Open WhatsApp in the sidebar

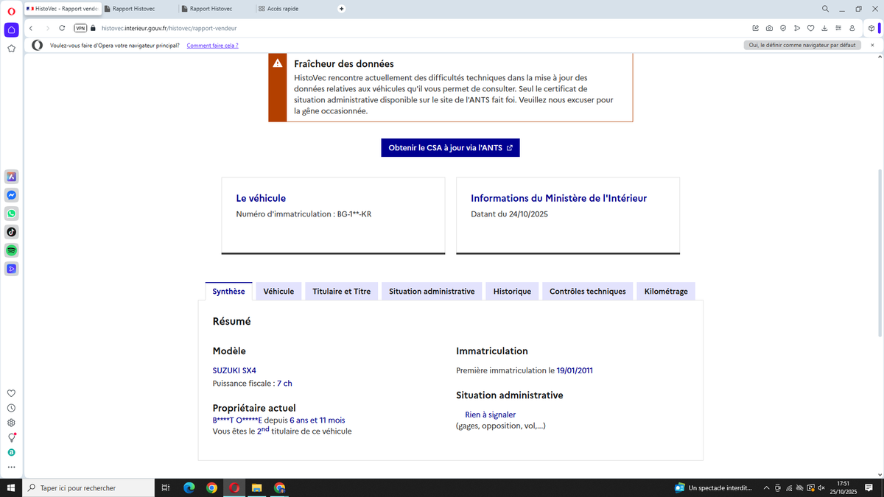tap(11, 214)
